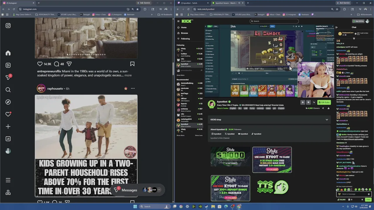This screenshot has height=210, width=374.
Task: Bookmark instagram.com with the star icon
Action: point(137,9)
